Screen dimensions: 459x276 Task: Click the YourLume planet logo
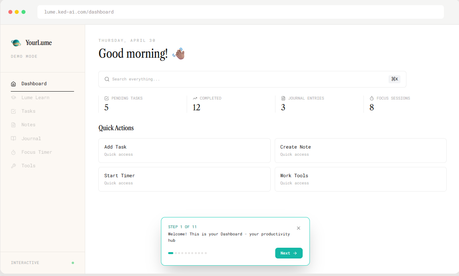(16, 43)
